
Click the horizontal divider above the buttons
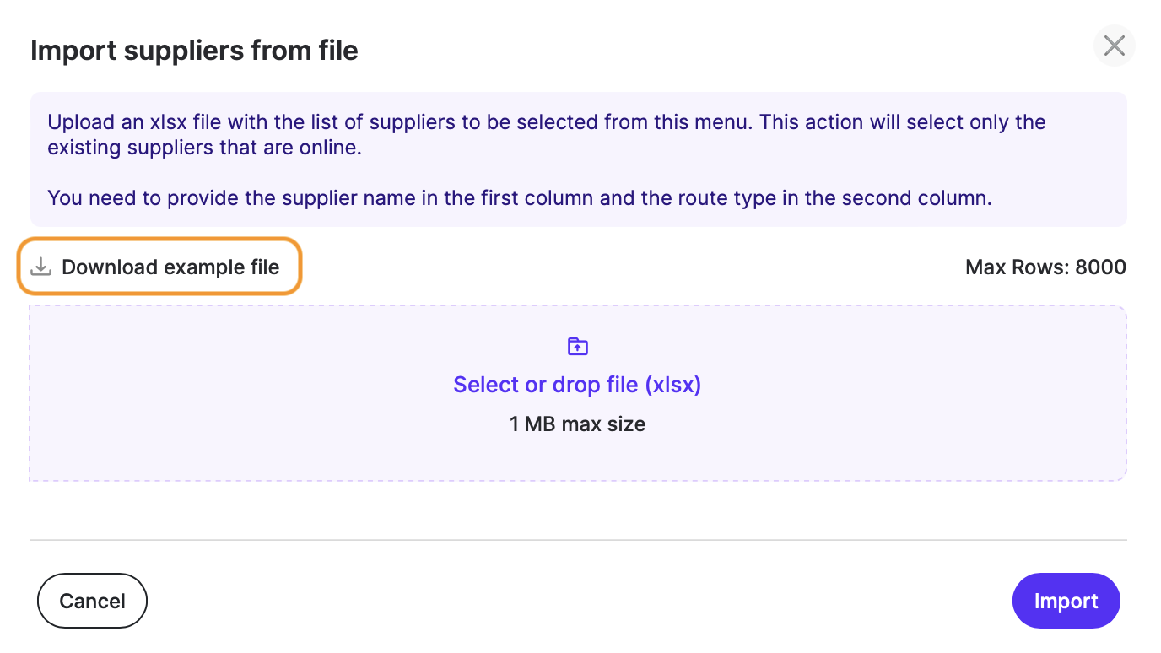pyautogui.click(x=578, y=539)
